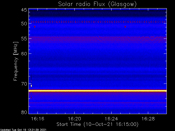
Task: Click the 70 MHz frequency axis label
Action: [x=24, y=84]
